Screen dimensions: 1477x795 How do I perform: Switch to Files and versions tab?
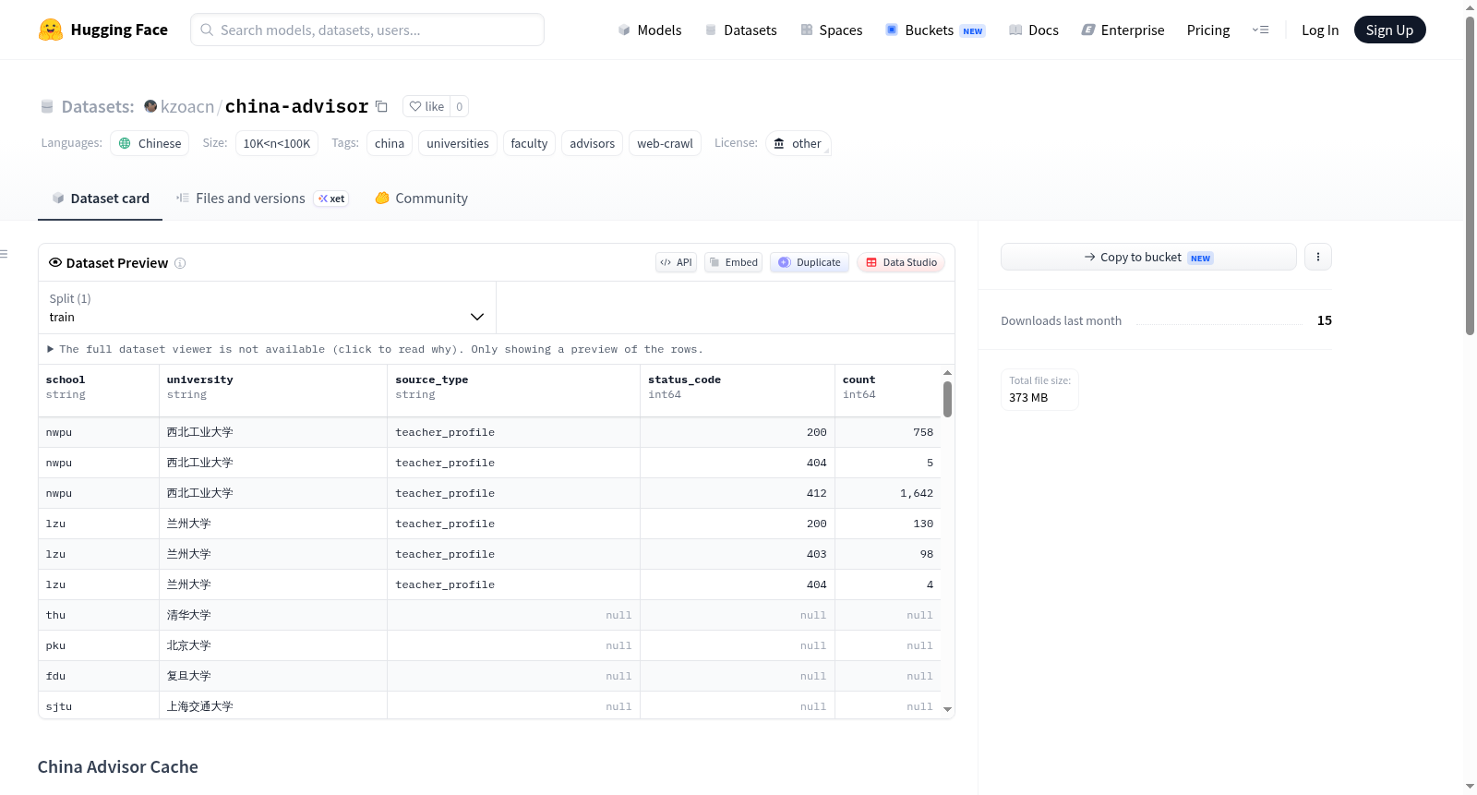coord(262,199)
